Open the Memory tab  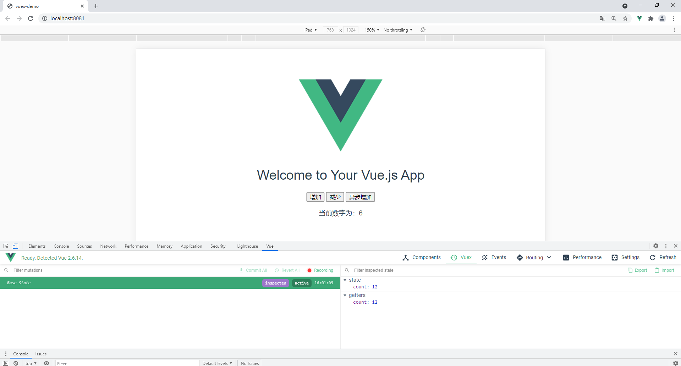click(x=165, y=246)
